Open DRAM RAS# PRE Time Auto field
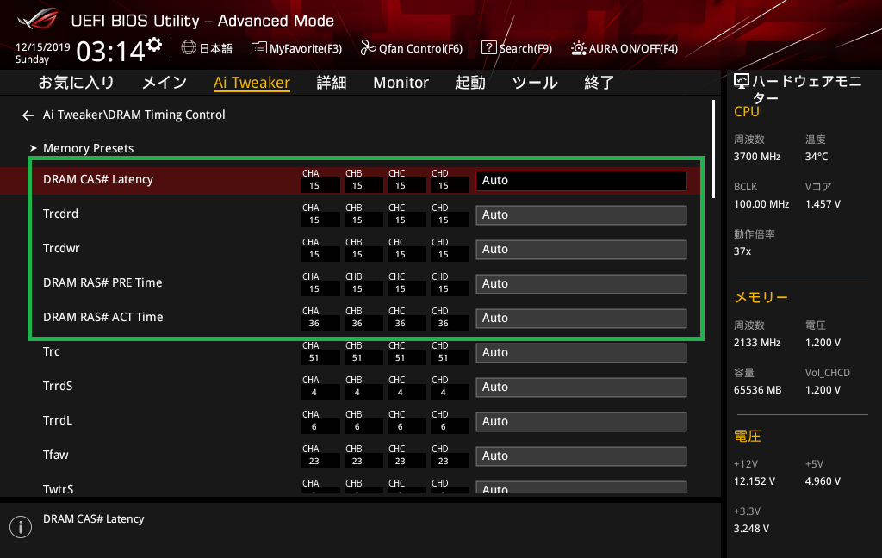882x558 pixels. 581,284
